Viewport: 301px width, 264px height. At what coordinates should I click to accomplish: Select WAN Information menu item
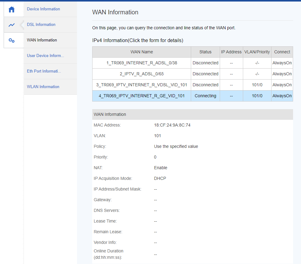click(42, 40)
